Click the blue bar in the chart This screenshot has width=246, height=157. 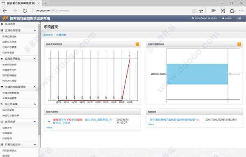(197, 74)
